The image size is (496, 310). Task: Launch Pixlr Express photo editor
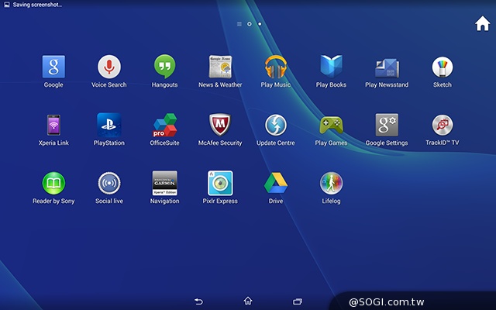220,183
